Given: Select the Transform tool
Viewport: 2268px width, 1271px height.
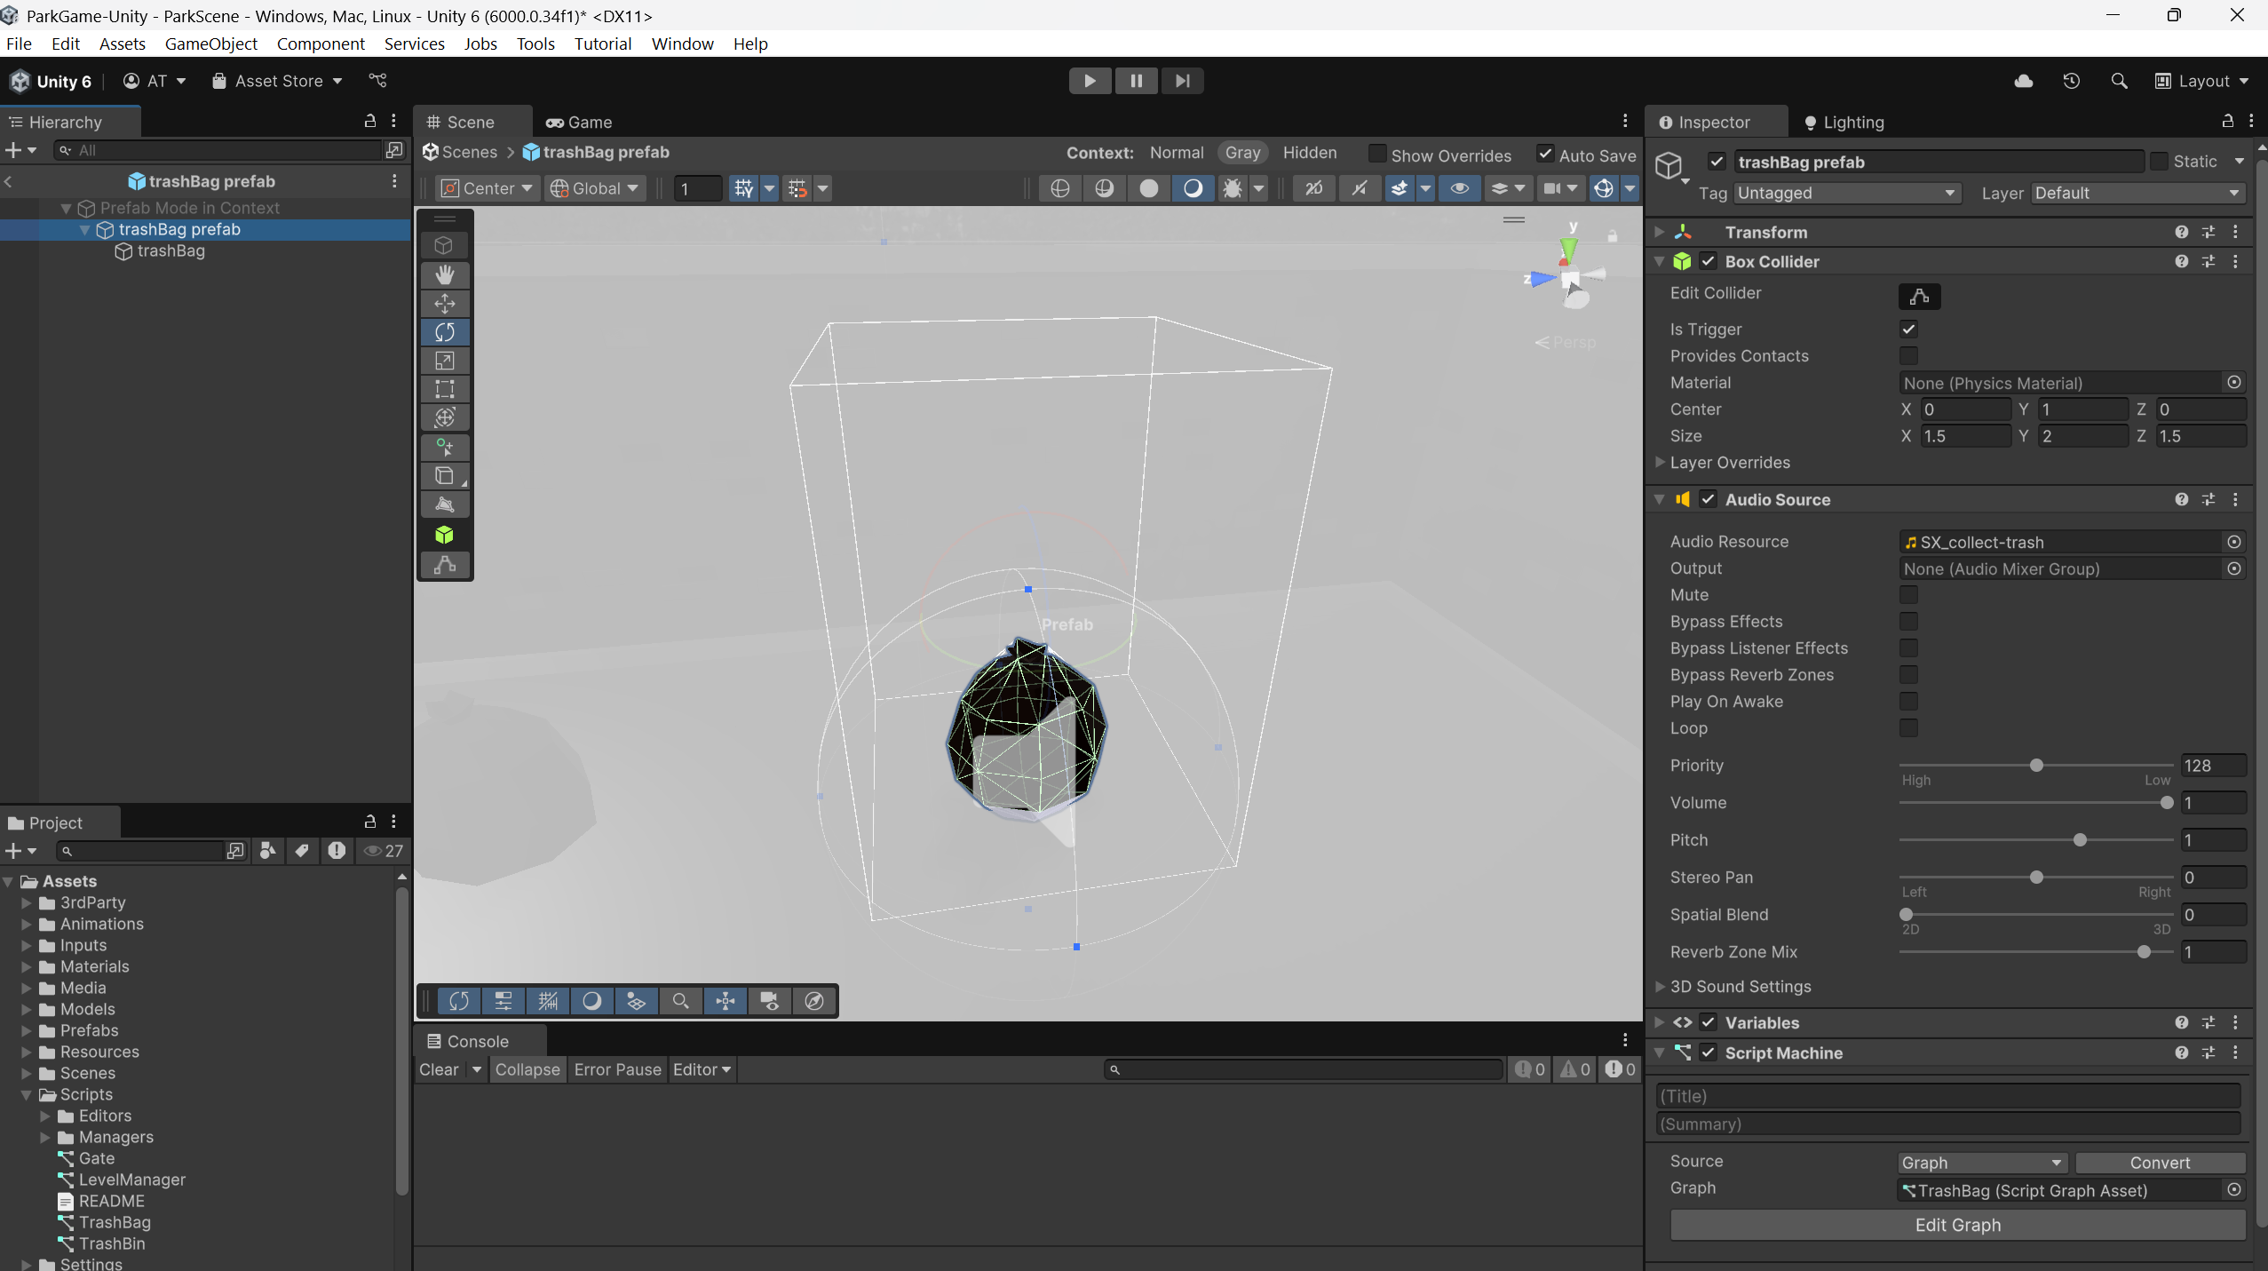Looking at the screenshot, I should 445,417.
